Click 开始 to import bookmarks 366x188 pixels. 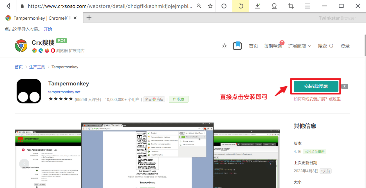coord(48,29)
